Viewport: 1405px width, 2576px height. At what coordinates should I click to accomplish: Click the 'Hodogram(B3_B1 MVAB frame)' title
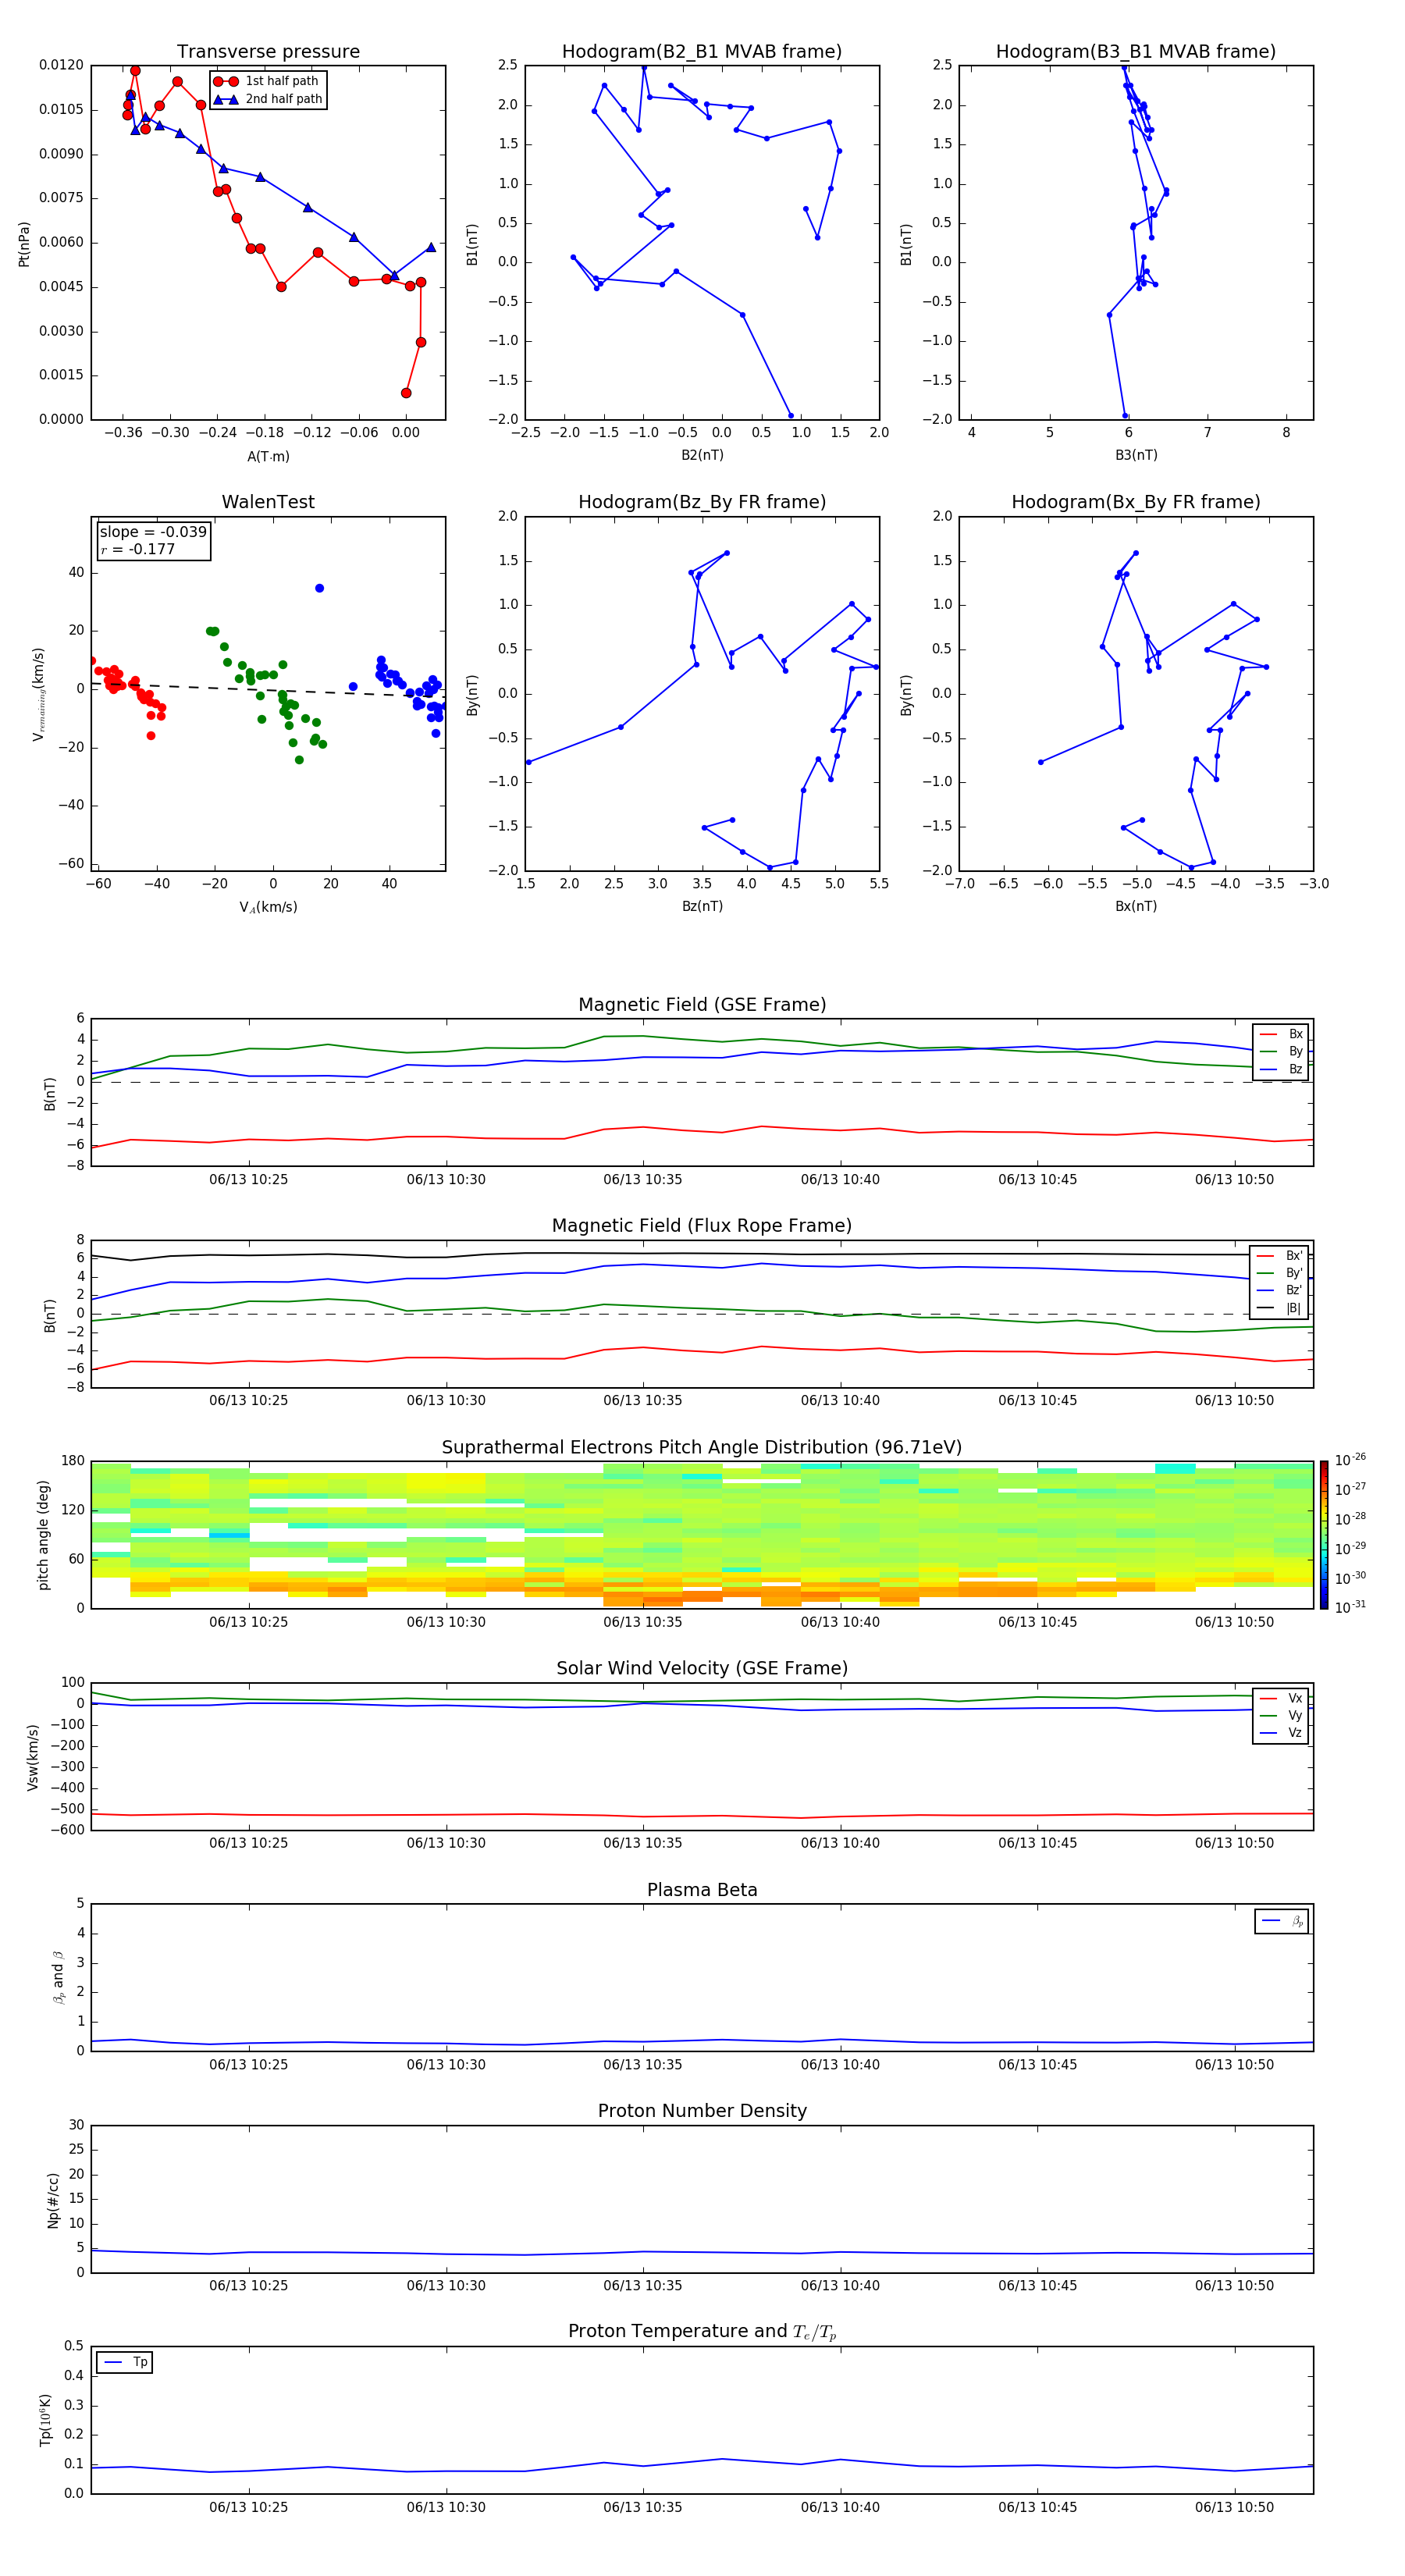click(1136, 52)
